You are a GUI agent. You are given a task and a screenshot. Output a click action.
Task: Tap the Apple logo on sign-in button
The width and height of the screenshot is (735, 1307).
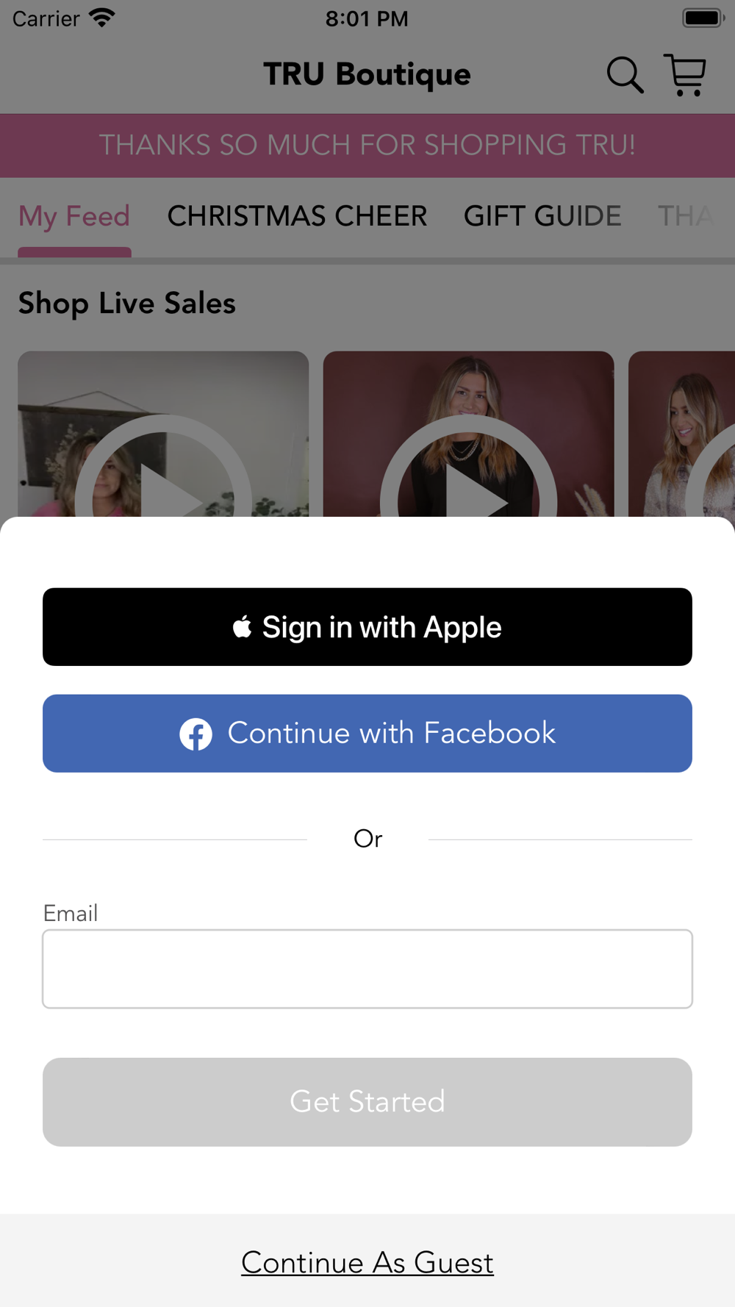tap(243, 627)
